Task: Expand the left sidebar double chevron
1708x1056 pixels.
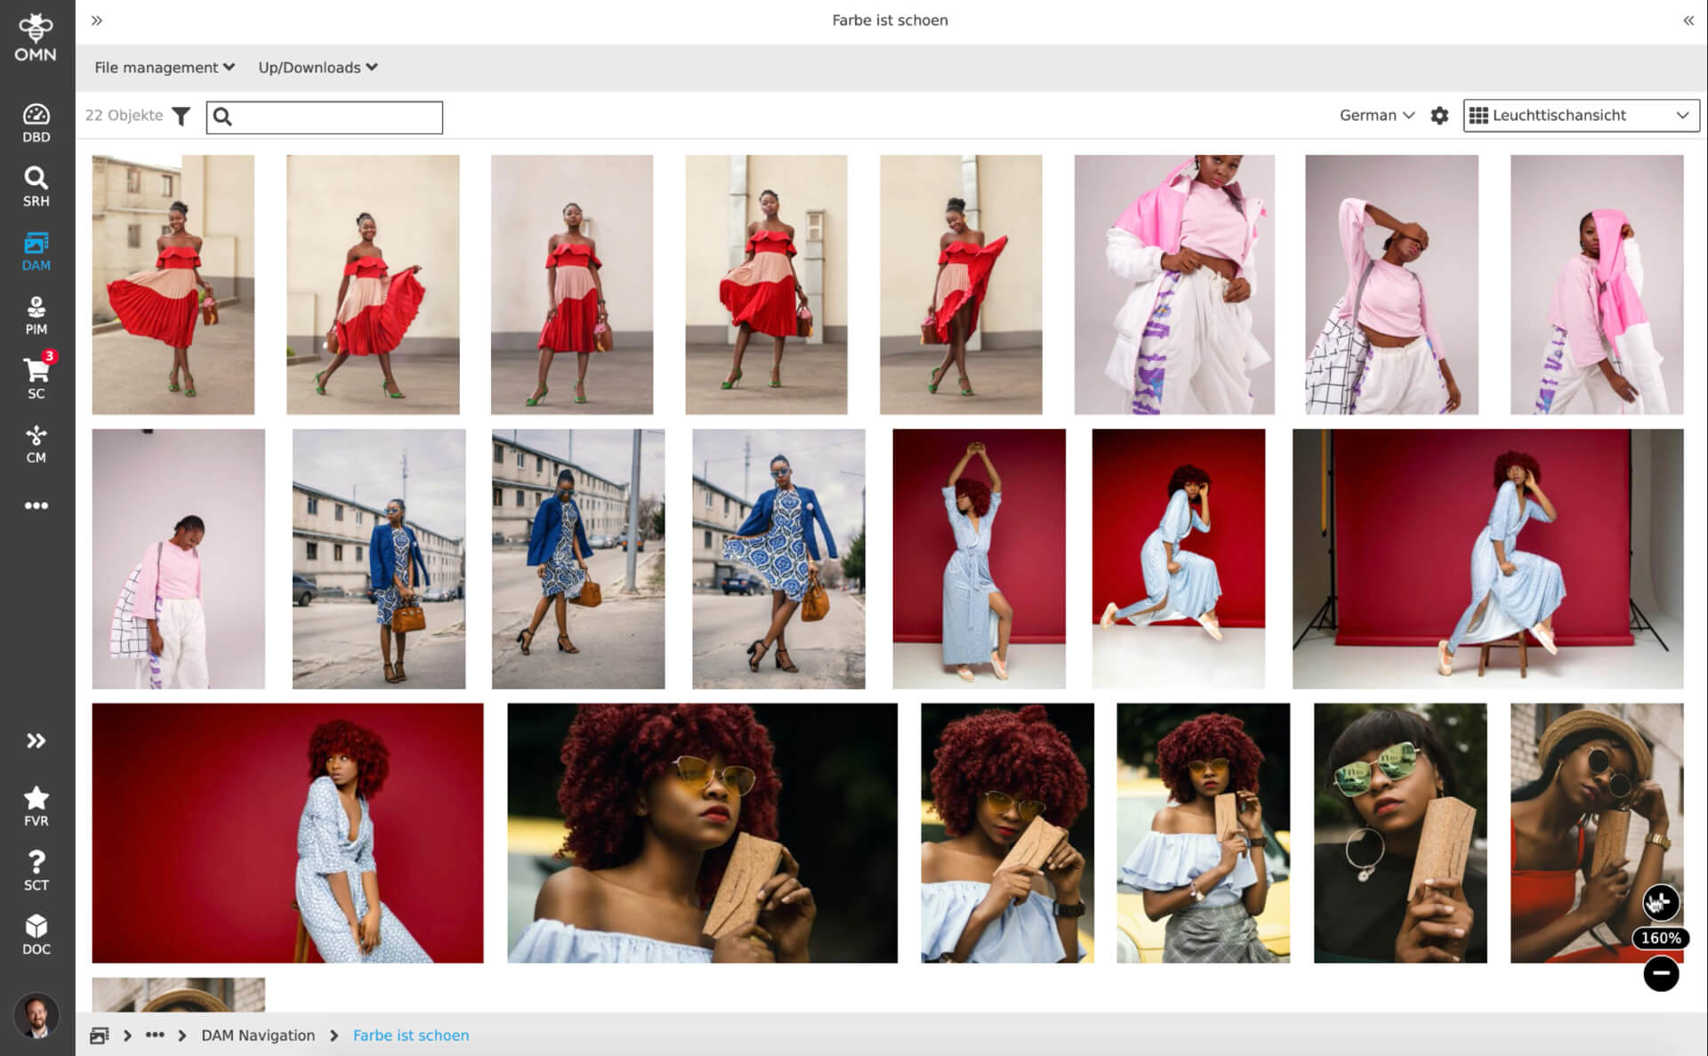Action: (x=36, y=740)
